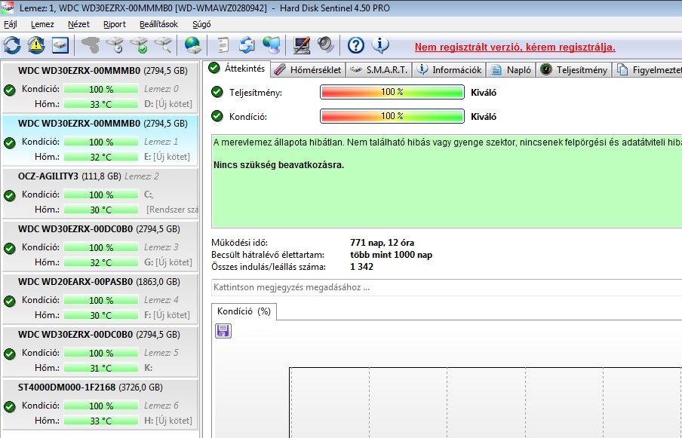Select disk WDC WD30EZRX-00MMMB0 with drive E:

(x=100, y=140)
